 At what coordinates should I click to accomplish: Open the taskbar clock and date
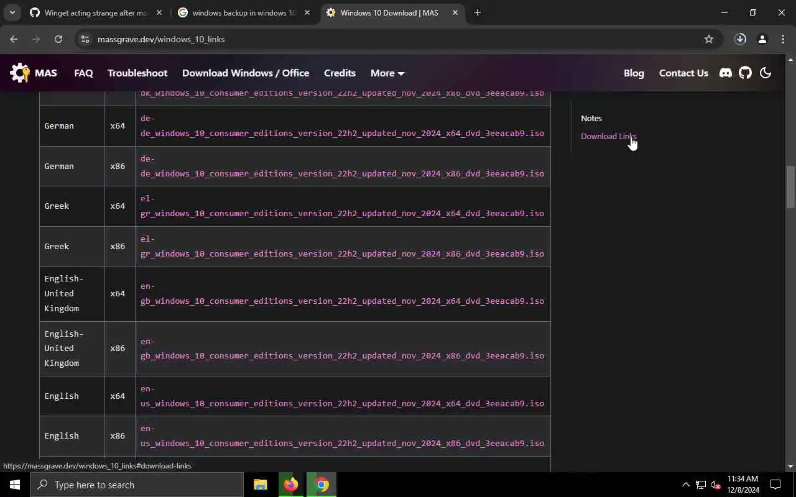click(x=743, y=485)
